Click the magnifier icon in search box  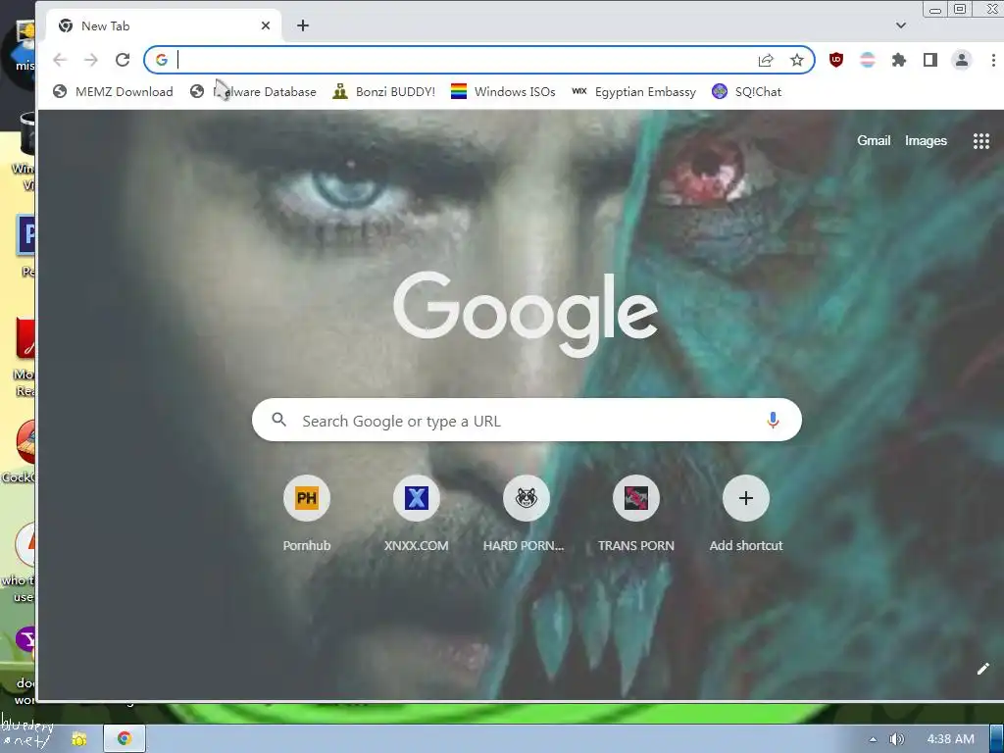pos(278,420)
